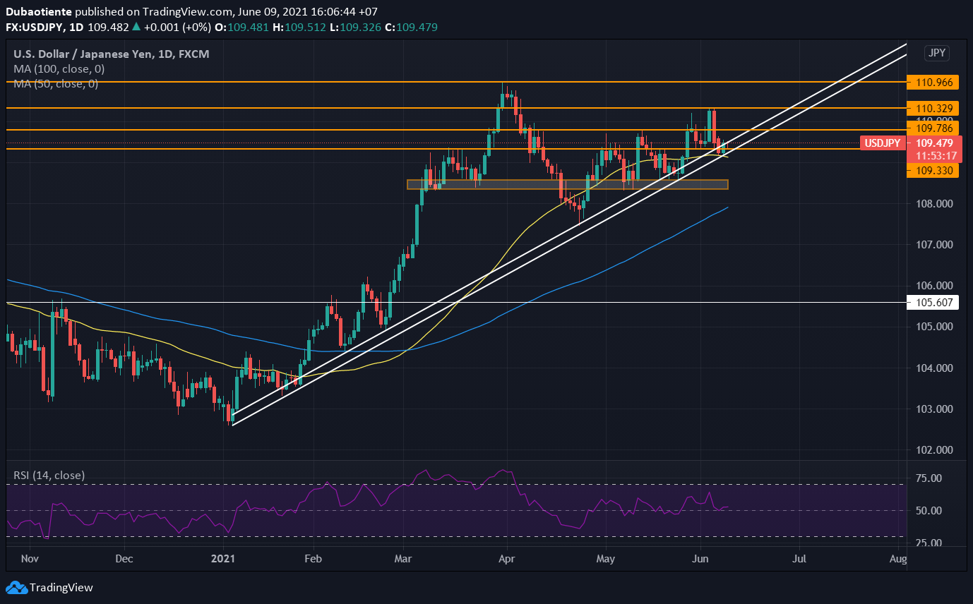Click Jun on the time axis
This screenshot has width=973, height=604.
[x=700, y=559]
